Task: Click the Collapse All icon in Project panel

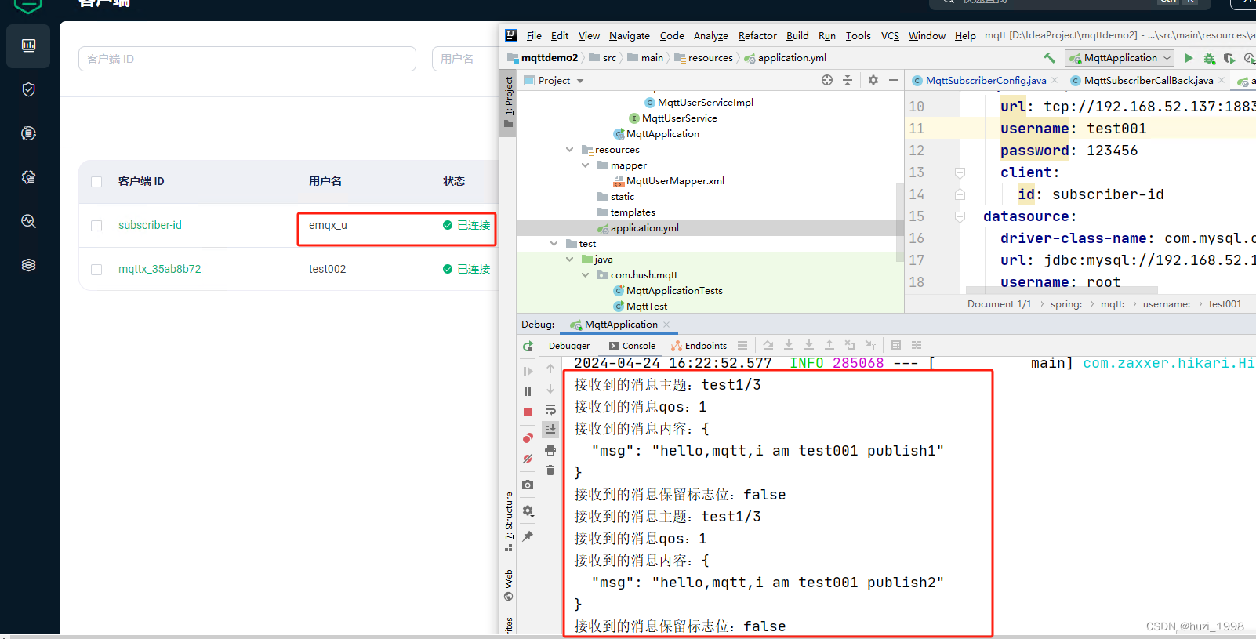Action: (848, 80)
